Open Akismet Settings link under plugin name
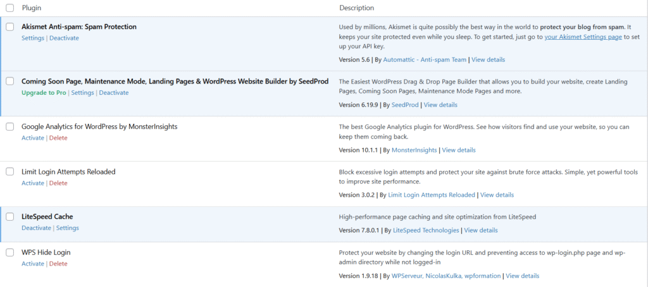The image size is (648, 287). [x=33, y=38]
